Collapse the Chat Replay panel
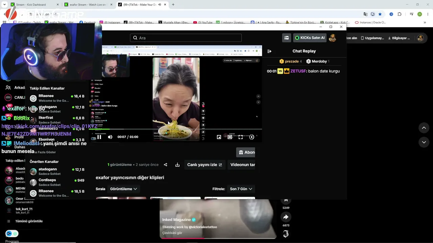 [269, 51]
